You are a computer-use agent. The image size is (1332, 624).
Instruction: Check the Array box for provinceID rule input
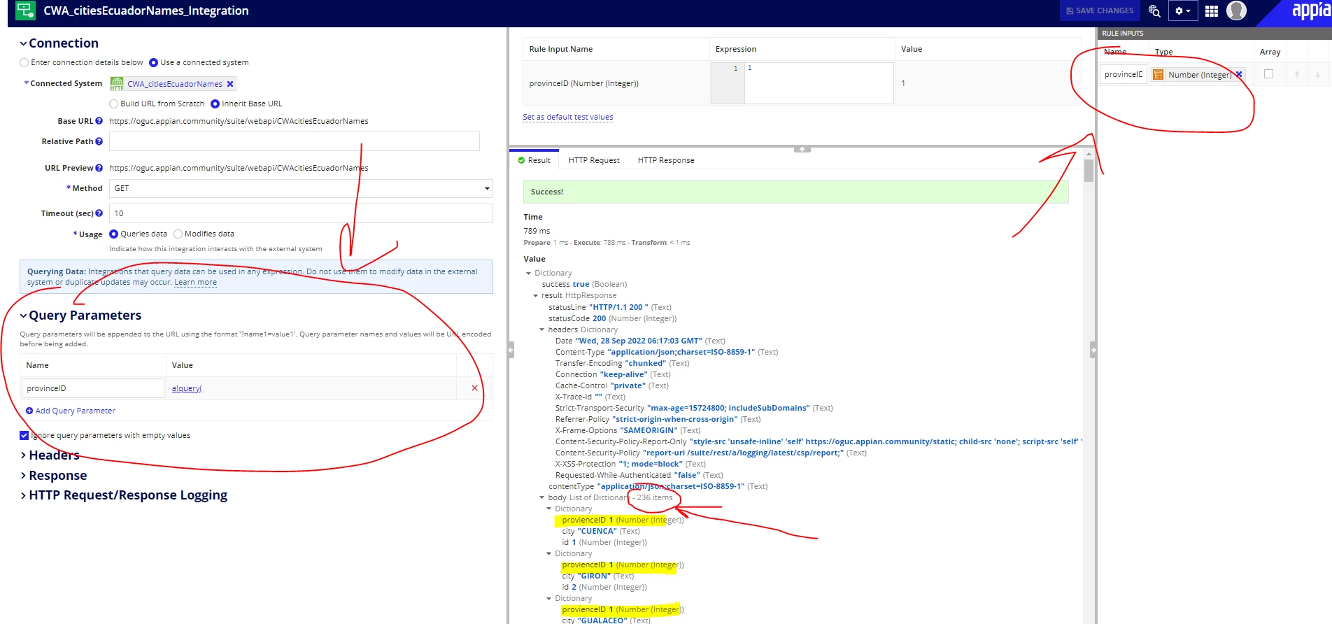(1268, 74)
